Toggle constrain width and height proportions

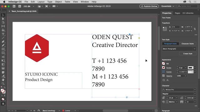[x=195, y=29]
